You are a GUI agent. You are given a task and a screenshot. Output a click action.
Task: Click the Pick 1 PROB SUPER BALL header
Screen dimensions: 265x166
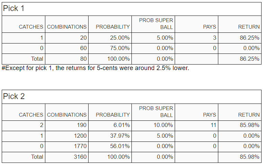tap(153, 24)
